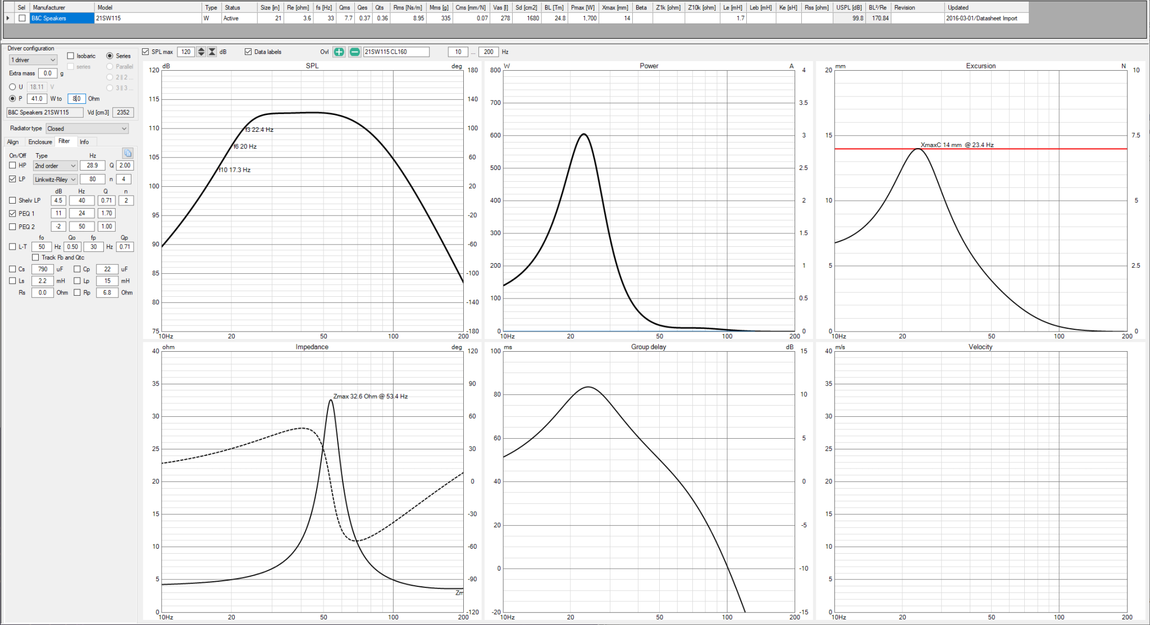Click the 21SW115 model cell
The image size is (1150, 625).
tap(148, 18)
